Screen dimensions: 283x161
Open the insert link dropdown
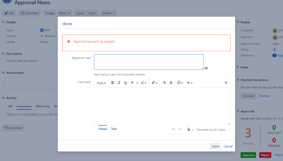point(155,83)
